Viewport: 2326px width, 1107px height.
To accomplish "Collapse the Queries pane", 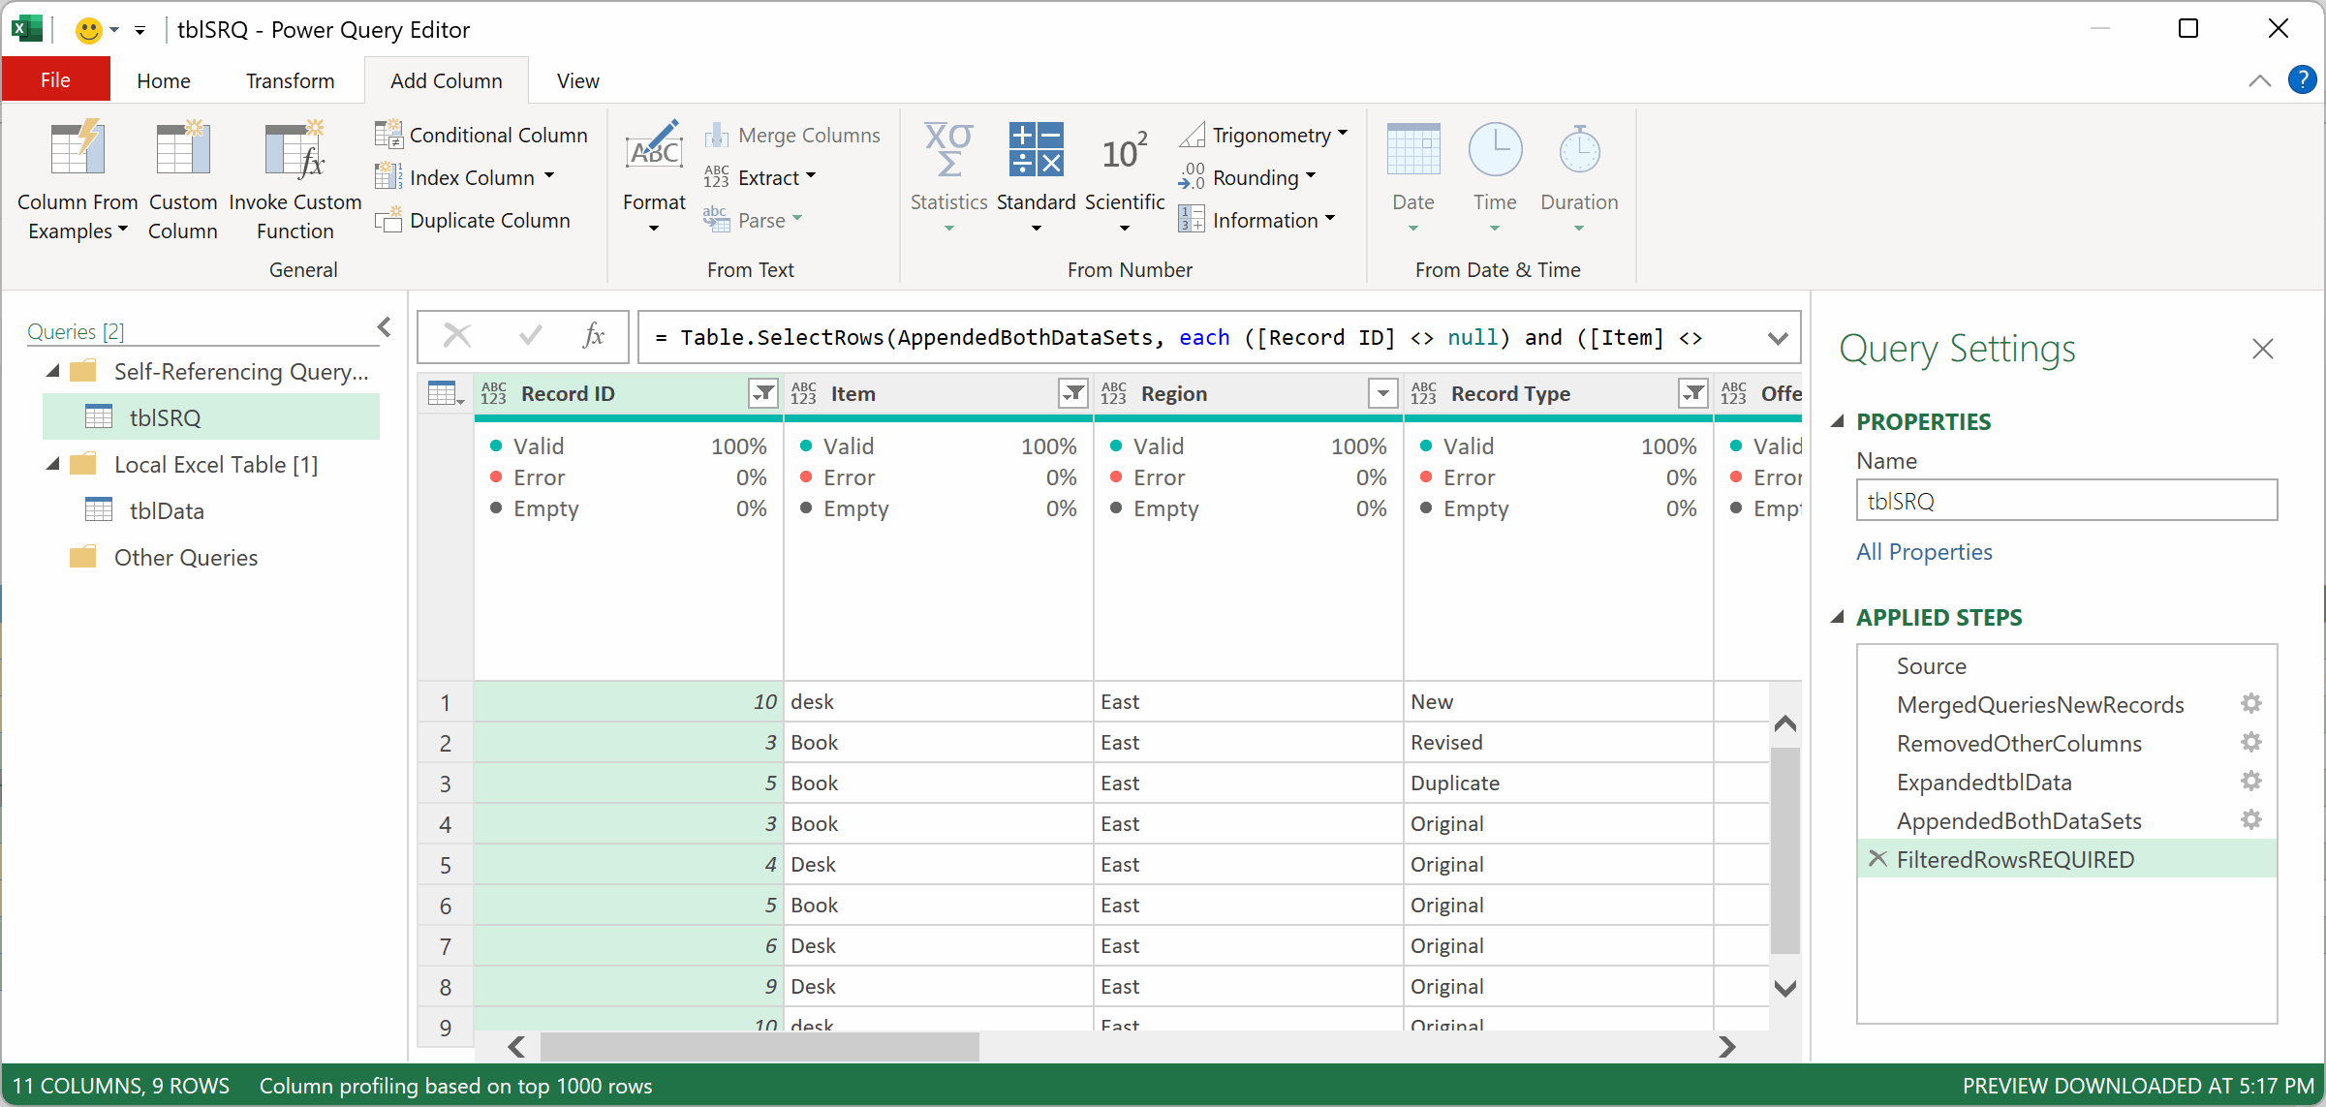I will (385, 327).
